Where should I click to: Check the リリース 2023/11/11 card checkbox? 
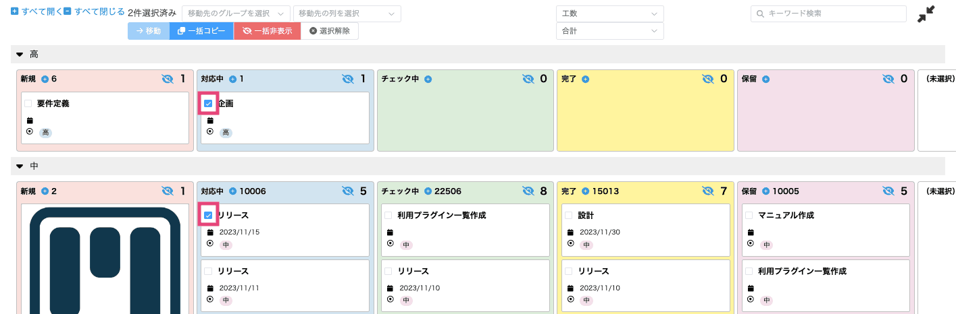(208, 271)
